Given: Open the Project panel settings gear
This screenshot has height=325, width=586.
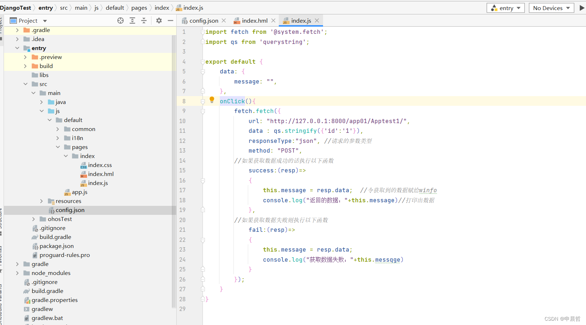Looking at the screenshot, I should 159,21.
